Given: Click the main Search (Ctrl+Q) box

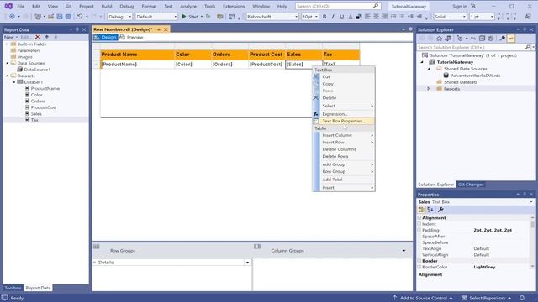Looking at the screenshot, I should (338, 6).
